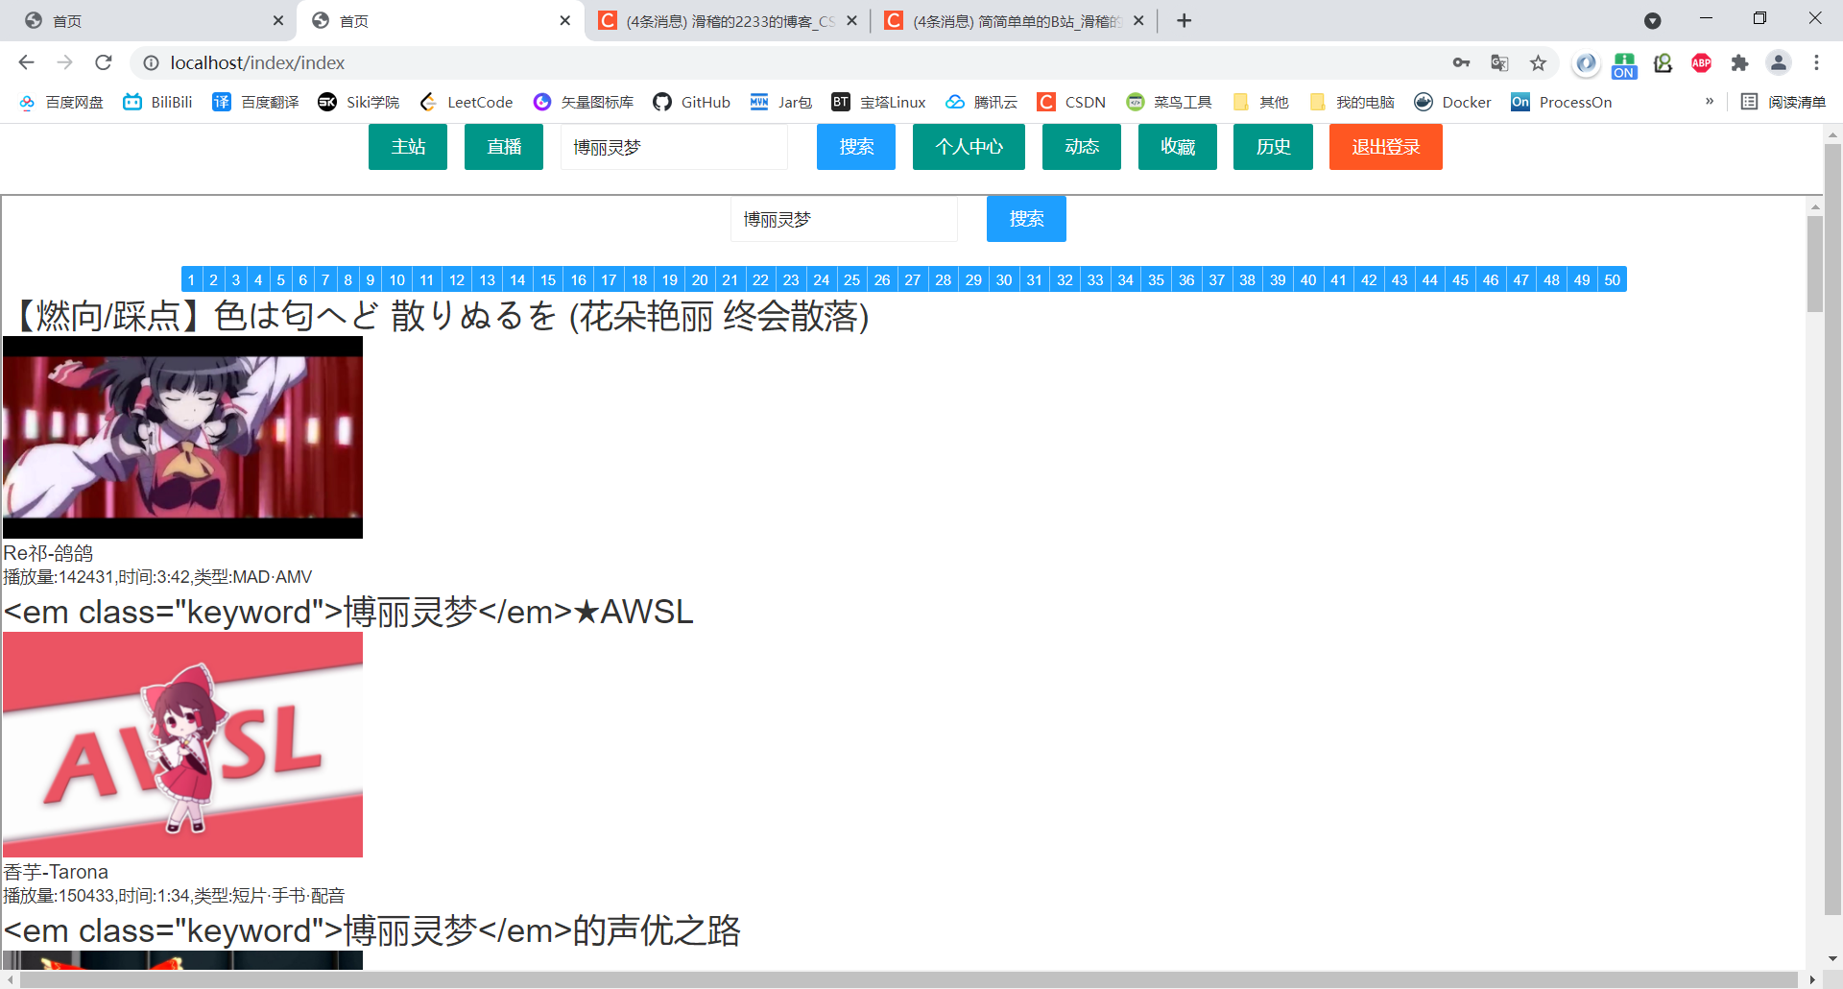Click the green ON extension icon
The width and height of the screenshot is (1843, 989).
point(1624,64)
